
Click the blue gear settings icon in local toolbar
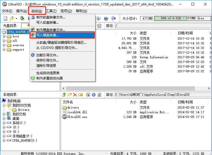[x=93, y=95]
